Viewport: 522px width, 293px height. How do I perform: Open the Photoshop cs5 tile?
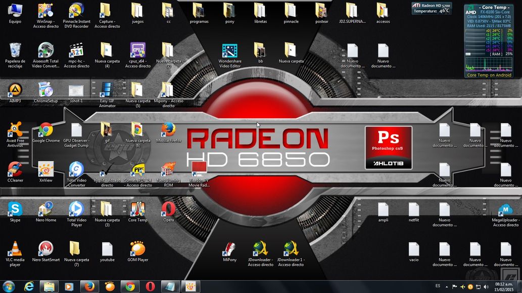click(389, 148)
